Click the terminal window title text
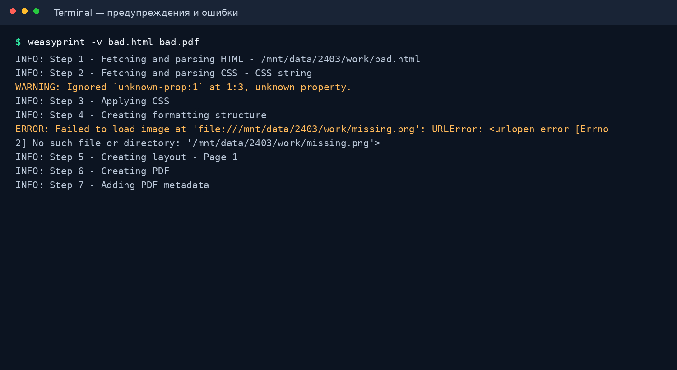Image resolution: width=677 pixels, height=370 pixels. tap(146, 13)
